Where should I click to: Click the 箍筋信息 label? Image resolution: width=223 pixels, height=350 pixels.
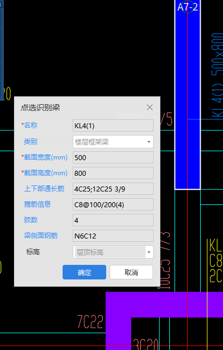point(37,204)
